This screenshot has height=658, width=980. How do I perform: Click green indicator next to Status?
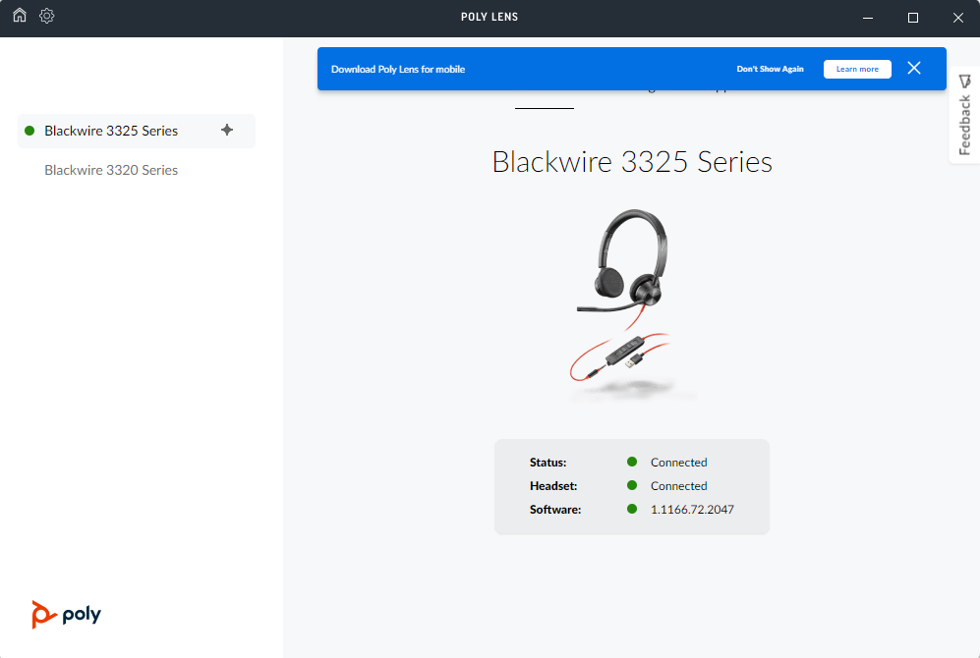[632, 463]
